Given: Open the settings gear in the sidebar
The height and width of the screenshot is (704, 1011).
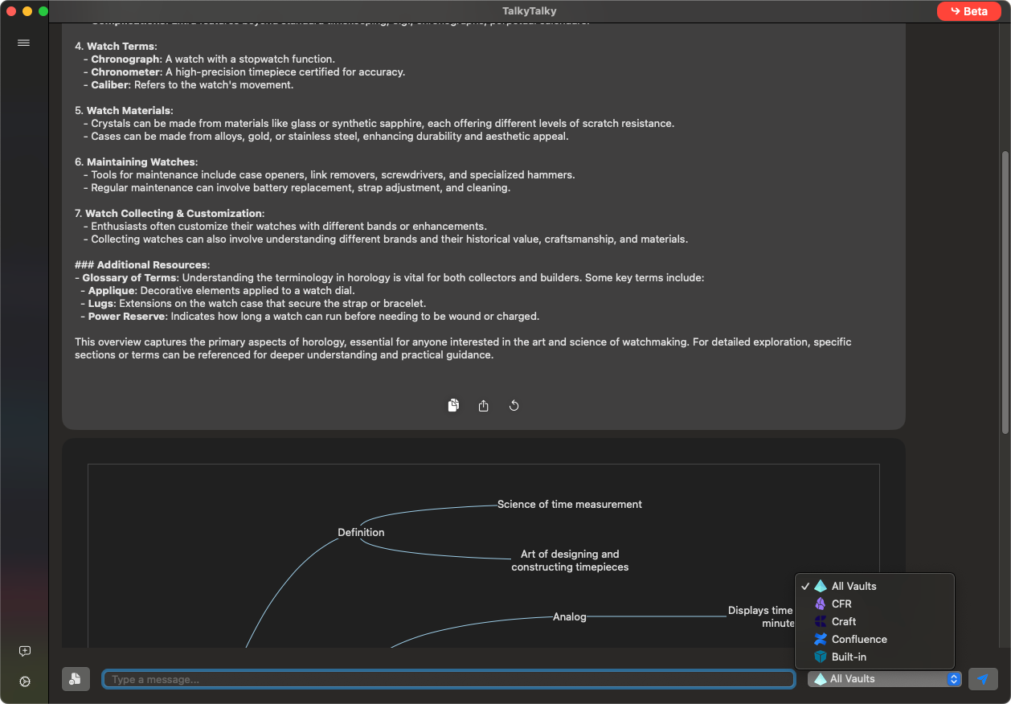Looking at the screenshot, I should coord(24,681).
